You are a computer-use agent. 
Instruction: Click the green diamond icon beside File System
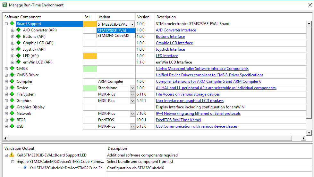(x=12, y=94)
